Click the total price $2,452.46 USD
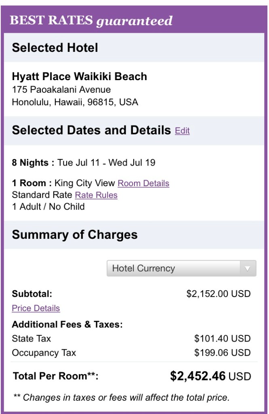Image resolution: width=269 pixels, height=414 pixels. [210, 376]
